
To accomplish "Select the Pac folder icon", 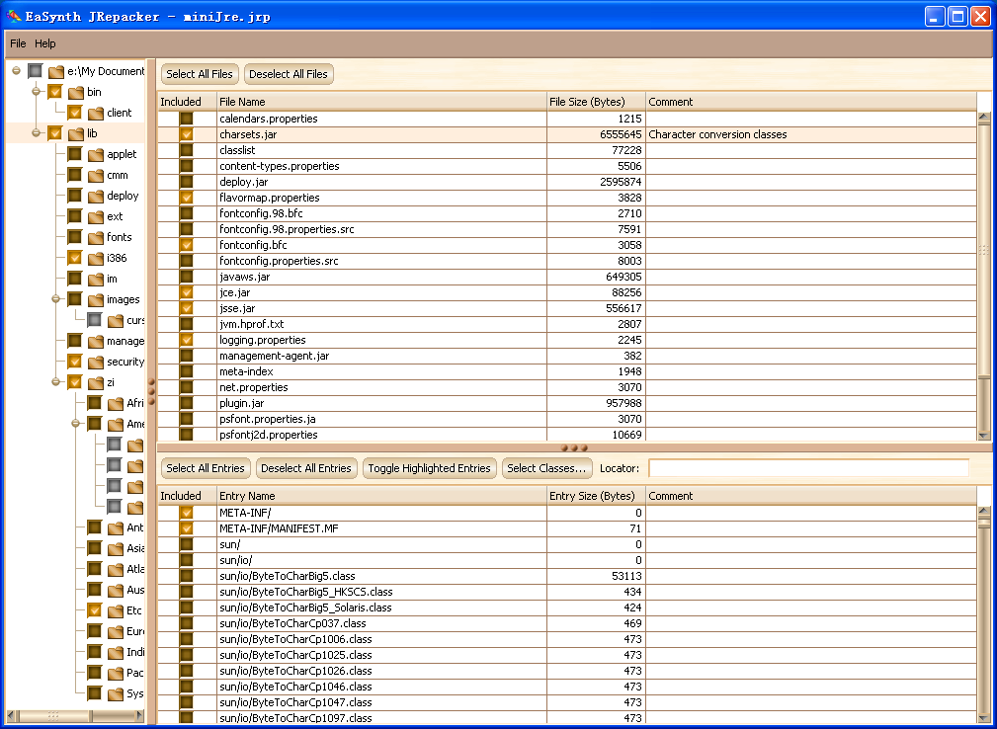I will point(116,673).
